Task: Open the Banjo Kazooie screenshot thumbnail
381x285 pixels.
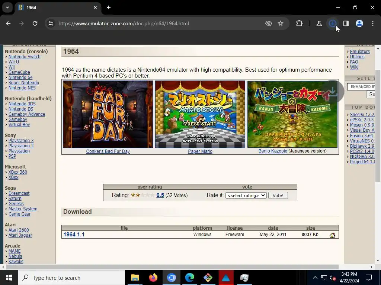Action: click(x=292, y=114)
